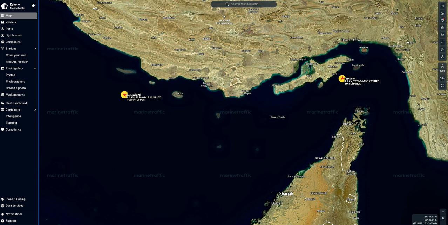Screen dimensions: 448x225
Task: Select Map in the sidebar
Action: [19, 16]
